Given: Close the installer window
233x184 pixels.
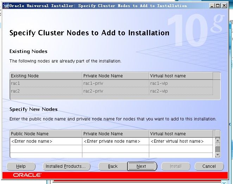Looking at the screenshot, I should pyautogui.click(x=224, y=6).
